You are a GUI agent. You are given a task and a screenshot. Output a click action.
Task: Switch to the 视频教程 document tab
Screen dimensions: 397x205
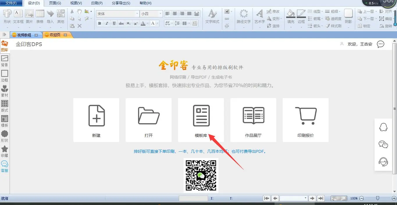click(24, 35)
